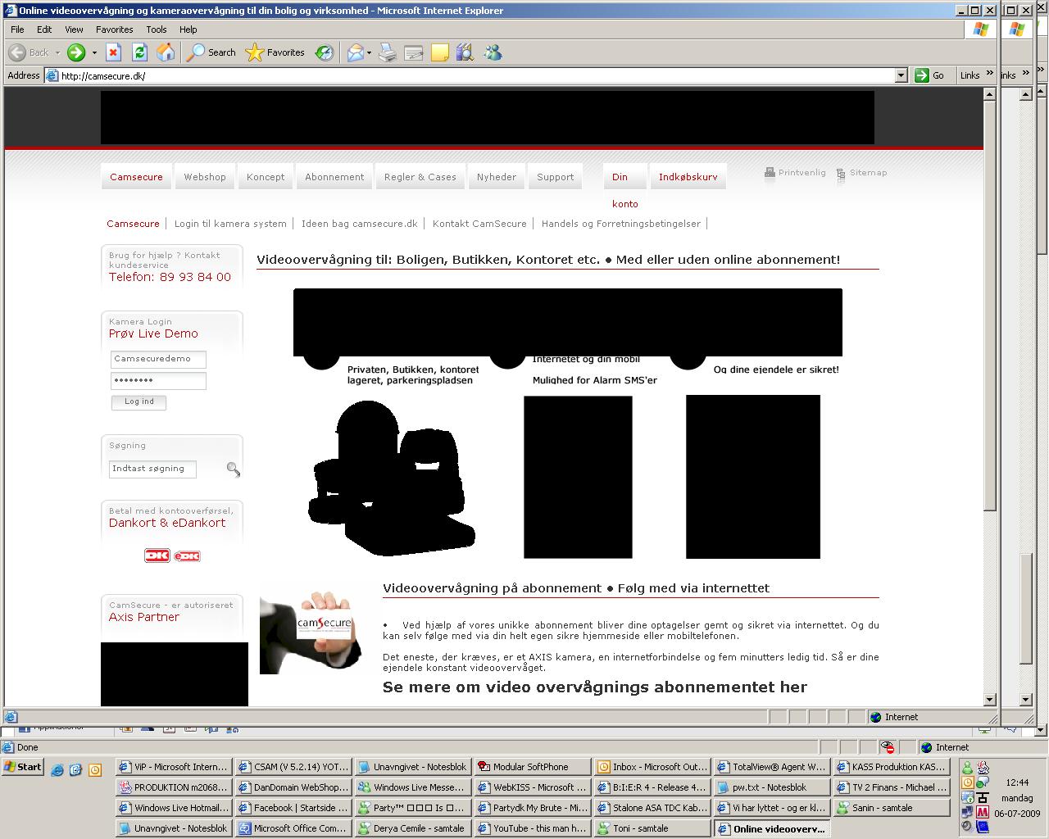Follow the Kontakt CamSecure link
This screenshot has width=1049, height=839.
pos(479,224)
